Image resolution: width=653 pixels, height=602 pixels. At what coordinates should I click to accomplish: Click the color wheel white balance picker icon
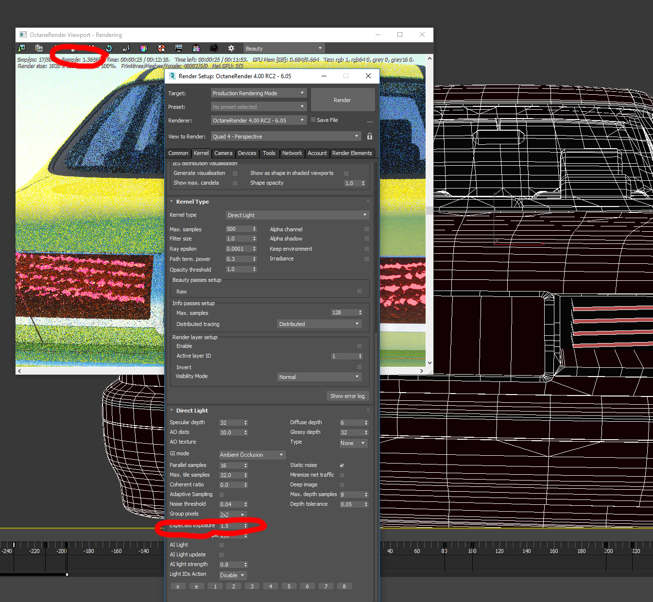[x=144, y=48]
